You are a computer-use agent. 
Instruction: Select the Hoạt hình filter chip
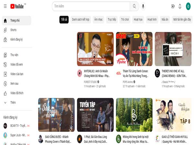pos(152,20)
